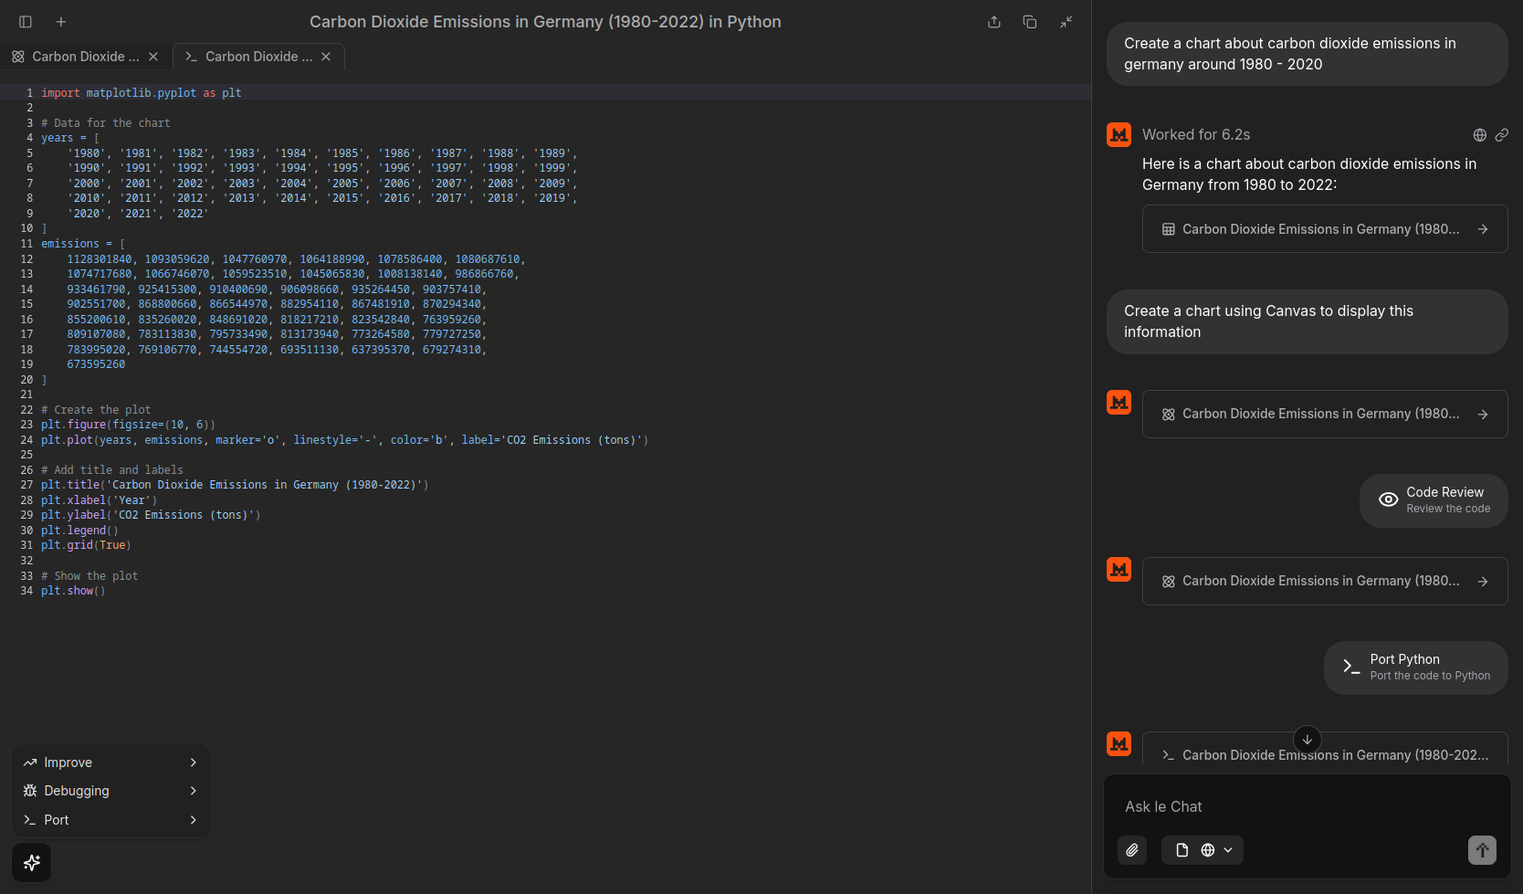Click value 673595260 in code
This screenshot has height=894, width=1523.
pos(96,364)
